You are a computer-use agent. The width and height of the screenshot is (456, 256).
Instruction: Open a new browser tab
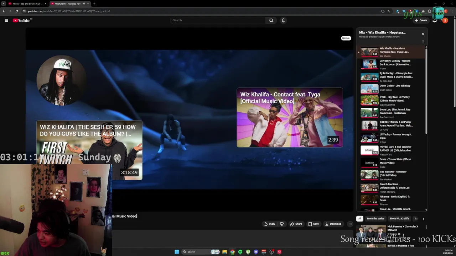click(x=94, y=4)
